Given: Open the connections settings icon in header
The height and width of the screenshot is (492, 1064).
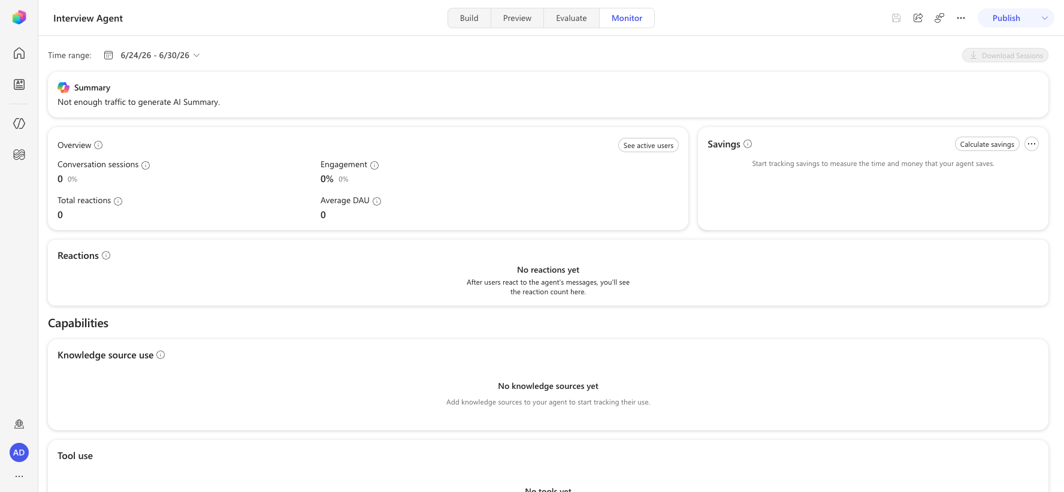Looking at the screenshot, I should (939, 18).
